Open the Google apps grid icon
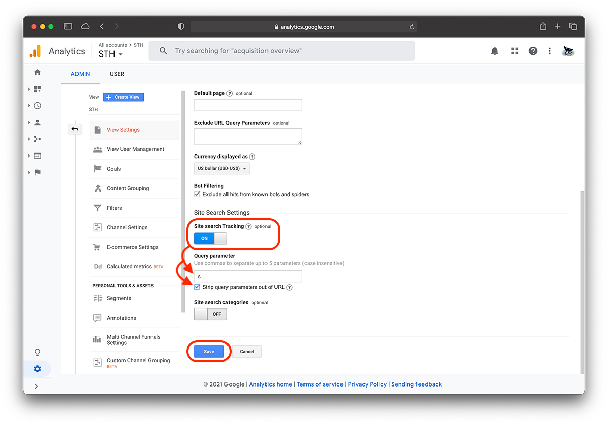Viewport: 608px width, 425px height. pyautogui.click(x=515, y=51)
